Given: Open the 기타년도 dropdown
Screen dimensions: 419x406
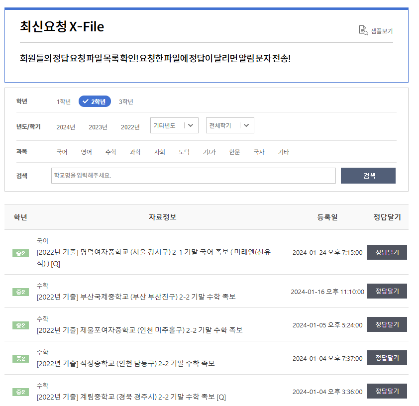Looking at the screenshot, I should 174,125.
